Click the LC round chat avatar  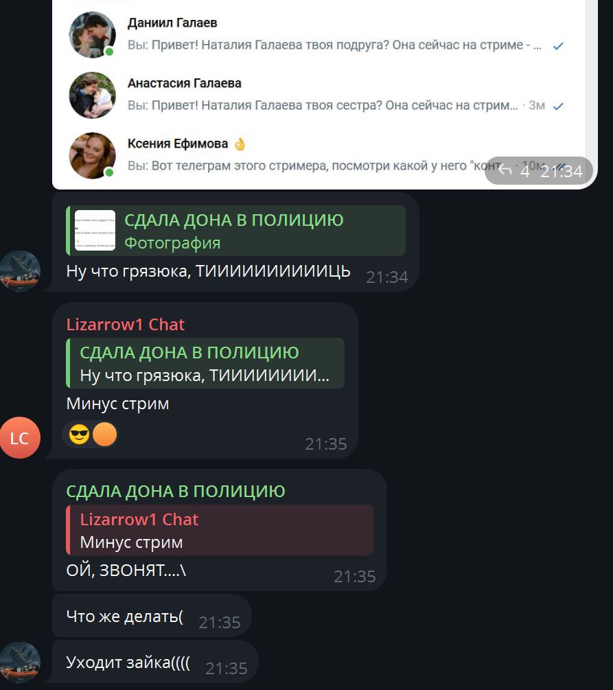click(20, 437)
